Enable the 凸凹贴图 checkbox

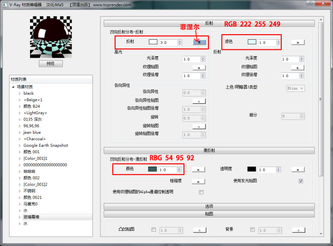pyautogui.click(x=154, y=229)
